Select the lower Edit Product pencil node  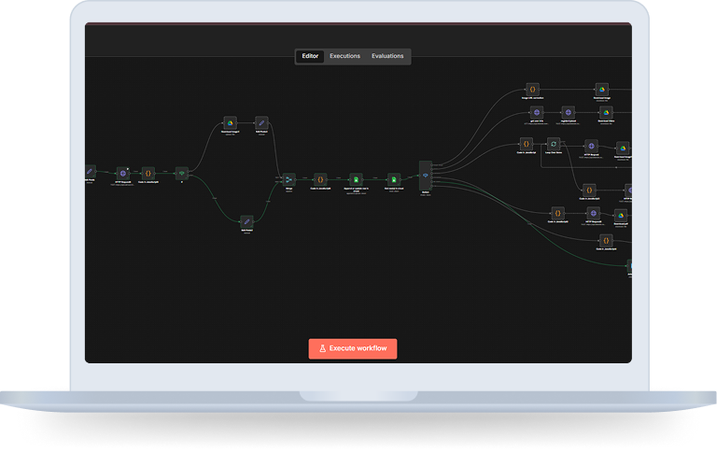pyautogui.click(x=246, y=220)
